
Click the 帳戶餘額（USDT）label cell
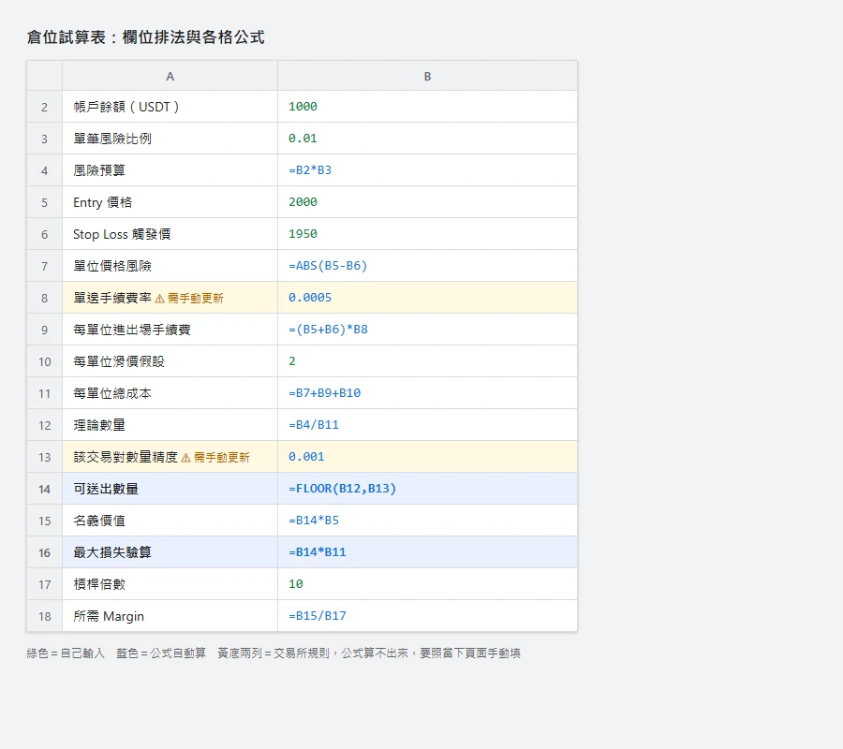pos(170,107)
